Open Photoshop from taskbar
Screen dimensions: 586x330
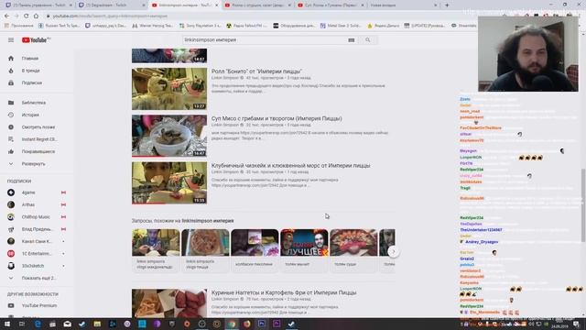262,324
